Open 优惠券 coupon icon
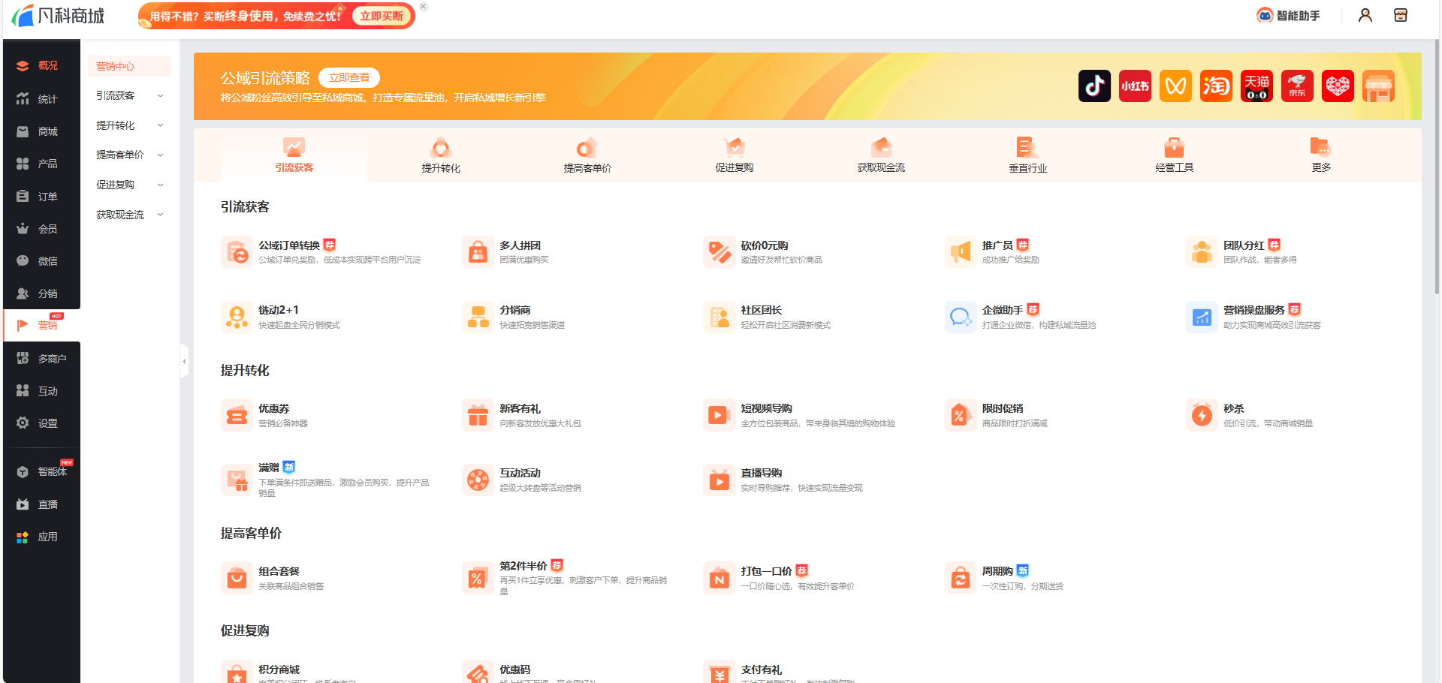Screen dimensions: 1442x683 click(x=237, y=415)
